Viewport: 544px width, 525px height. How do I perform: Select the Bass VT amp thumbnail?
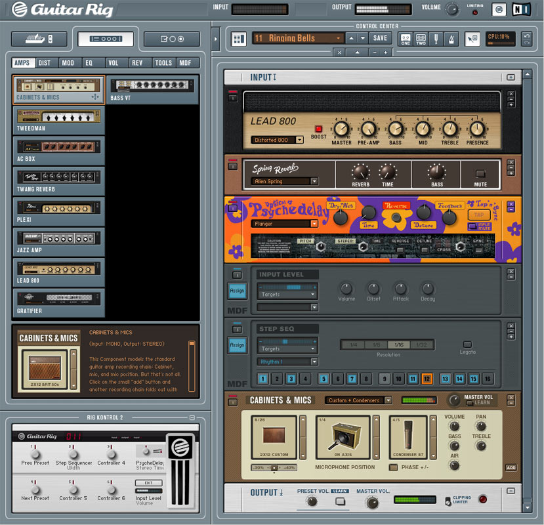153,89
